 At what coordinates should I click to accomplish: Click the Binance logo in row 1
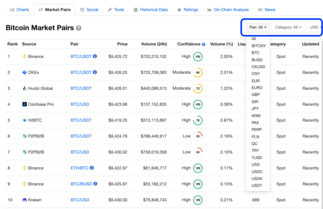click(24, 56)
